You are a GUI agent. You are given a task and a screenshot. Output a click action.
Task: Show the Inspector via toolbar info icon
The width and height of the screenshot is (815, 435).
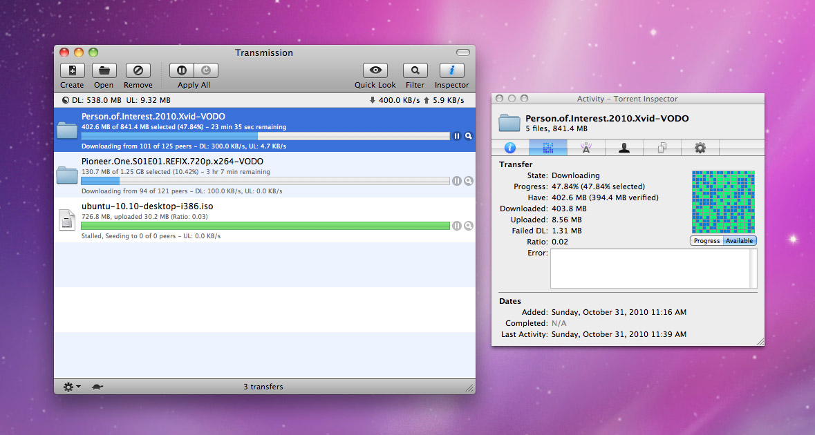(451, 70)
